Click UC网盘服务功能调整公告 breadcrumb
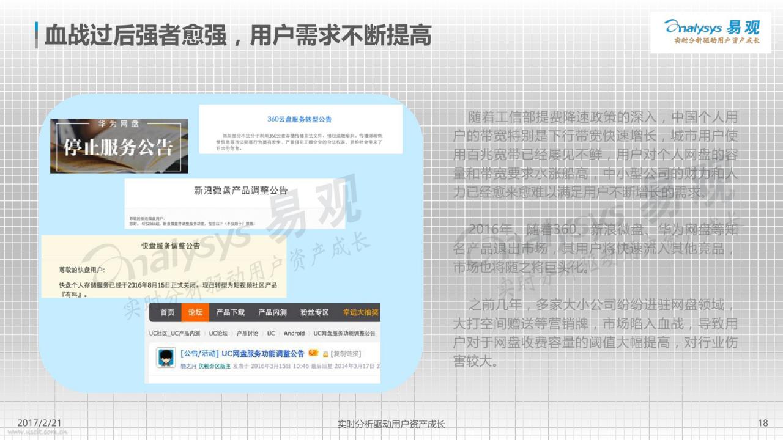This screenshot has width=783, height=440. (x=344, y=334)
